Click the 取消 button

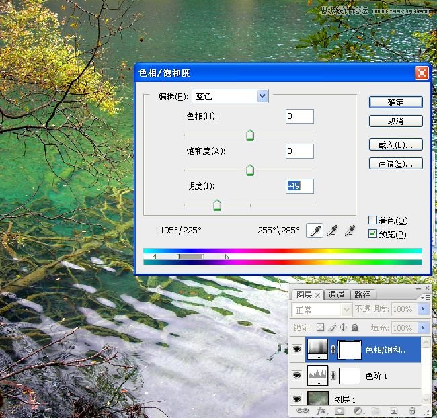pos(396,121)
